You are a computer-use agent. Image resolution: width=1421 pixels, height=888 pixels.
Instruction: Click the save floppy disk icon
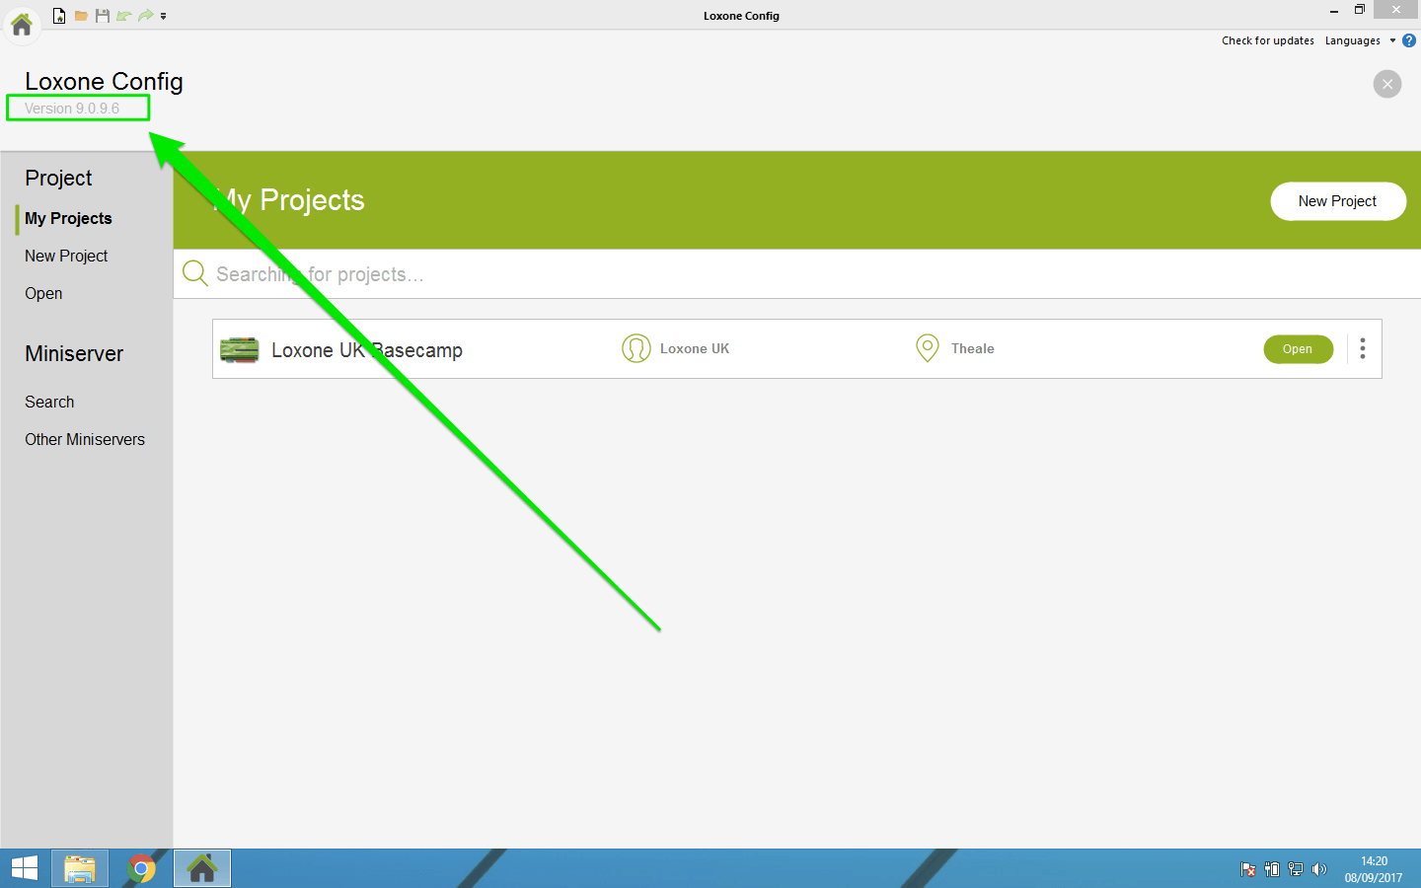(x=103, y=16)
